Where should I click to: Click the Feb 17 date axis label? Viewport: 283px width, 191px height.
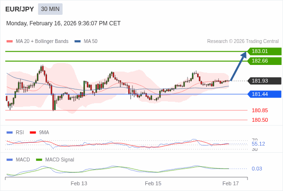231,184
